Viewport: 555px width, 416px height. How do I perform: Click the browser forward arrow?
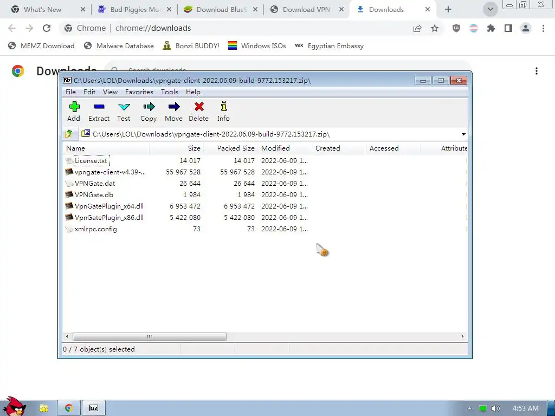coord(29,28)
